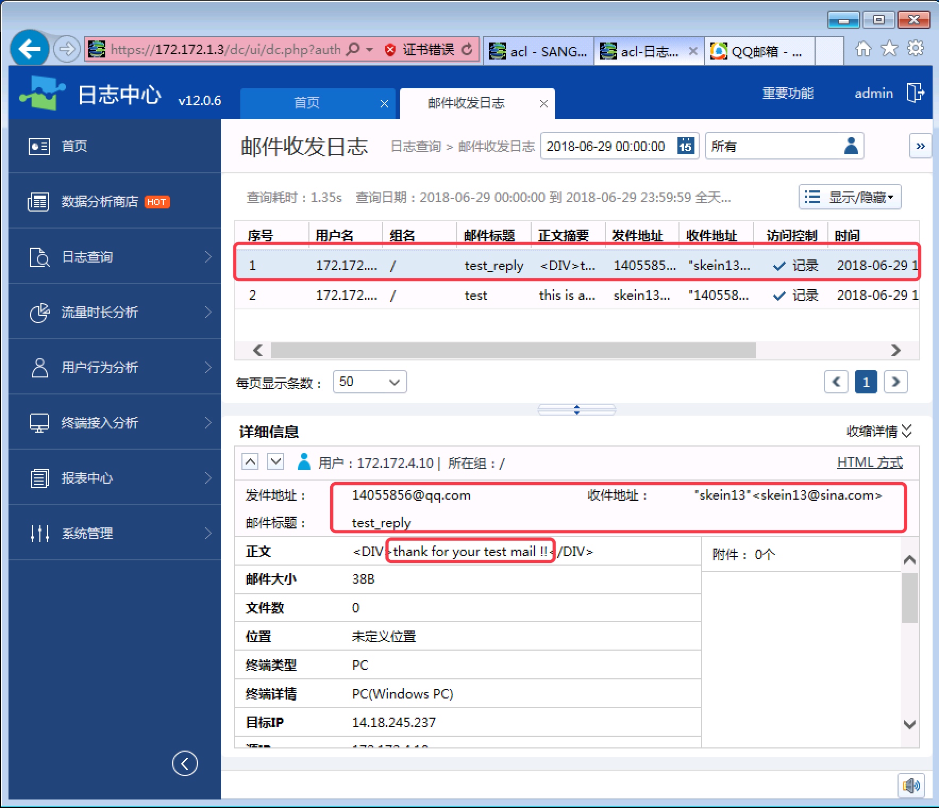Go to next results page
This screenshot has width=939, height=808.
coord(896,382)
